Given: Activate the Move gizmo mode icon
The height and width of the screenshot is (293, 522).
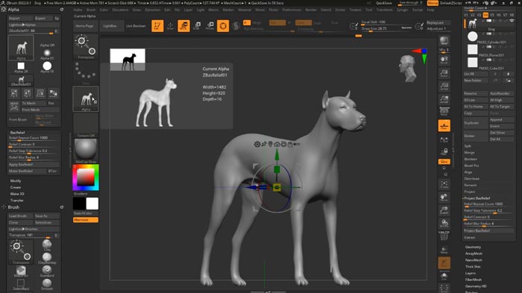Looking at the screenshot, I should click(183, 25).
